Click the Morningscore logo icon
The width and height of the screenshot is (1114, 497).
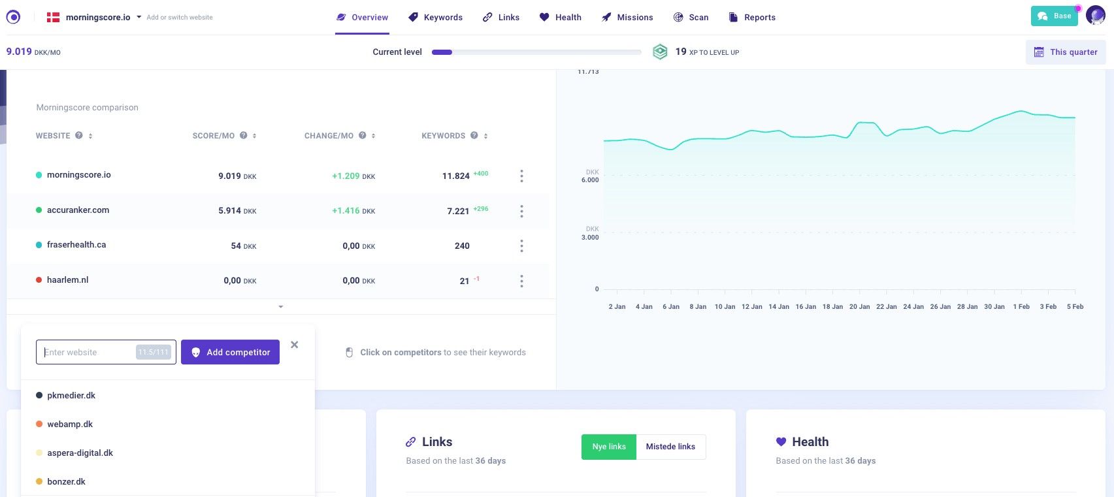pos(13,18)
